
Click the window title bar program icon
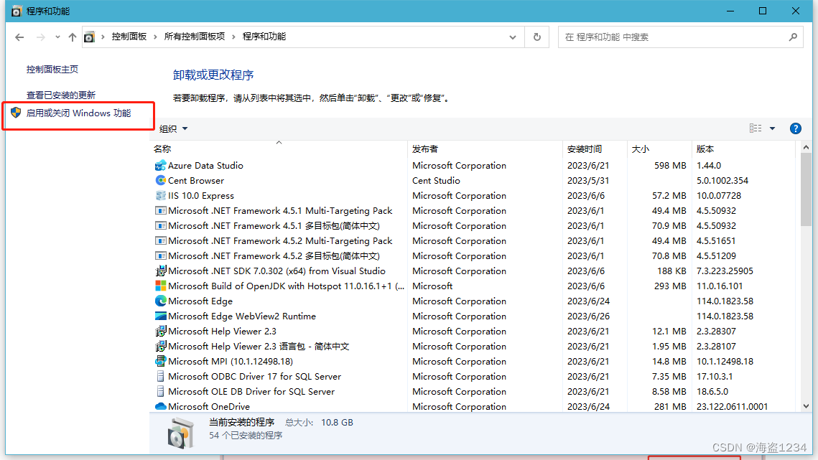point(17,11)
